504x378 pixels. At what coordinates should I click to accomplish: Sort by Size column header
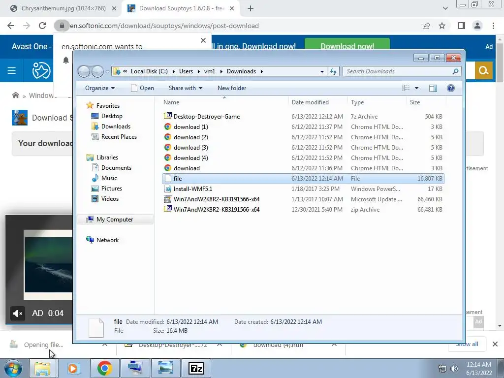coord(415,102)
